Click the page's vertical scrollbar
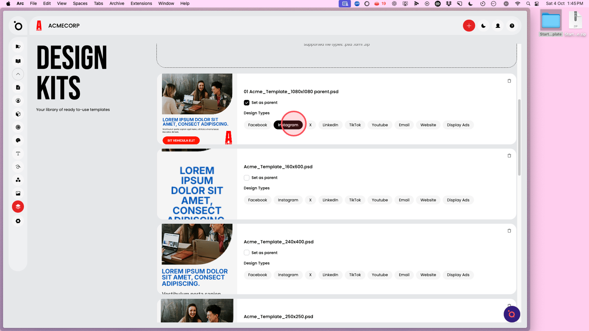 pos(519,138)
